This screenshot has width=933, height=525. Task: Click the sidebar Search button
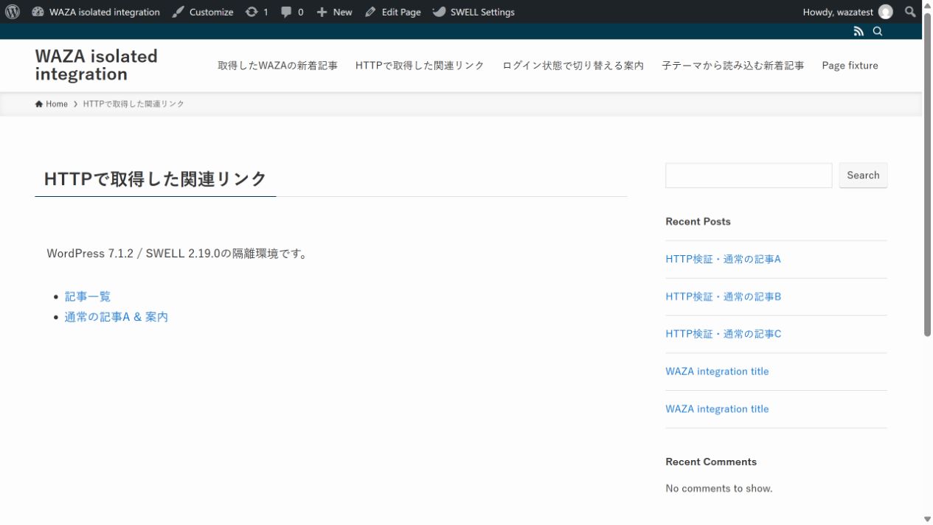863,175
